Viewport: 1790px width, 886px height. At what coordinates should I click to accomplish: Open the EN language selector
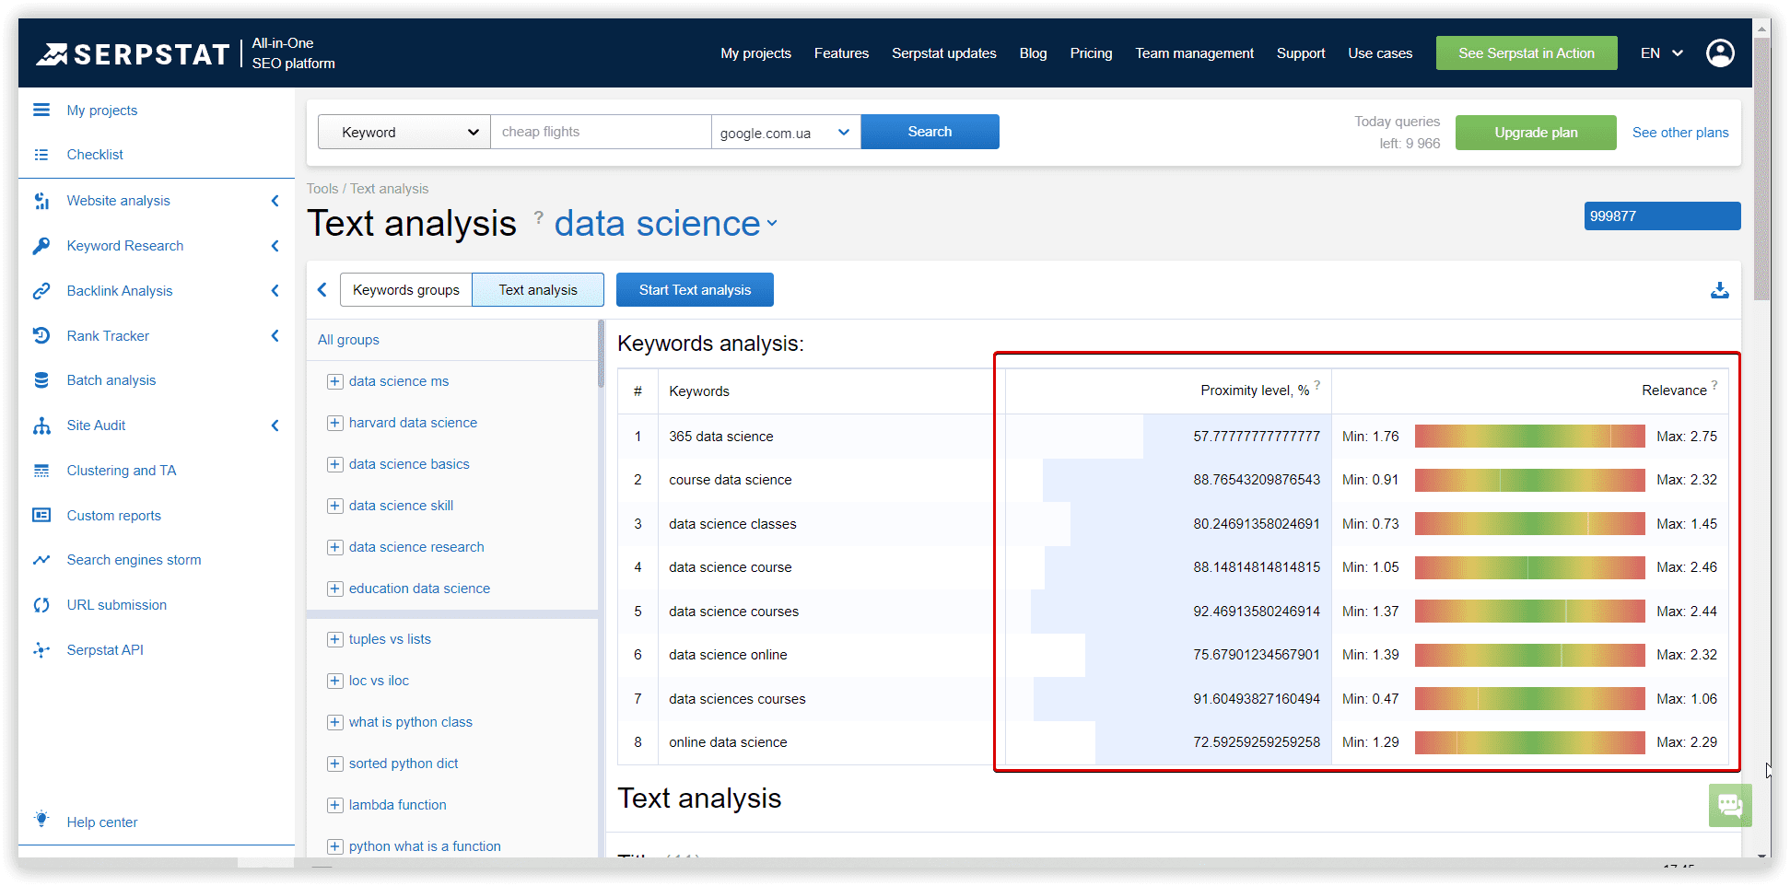[x=1661, y=53]
